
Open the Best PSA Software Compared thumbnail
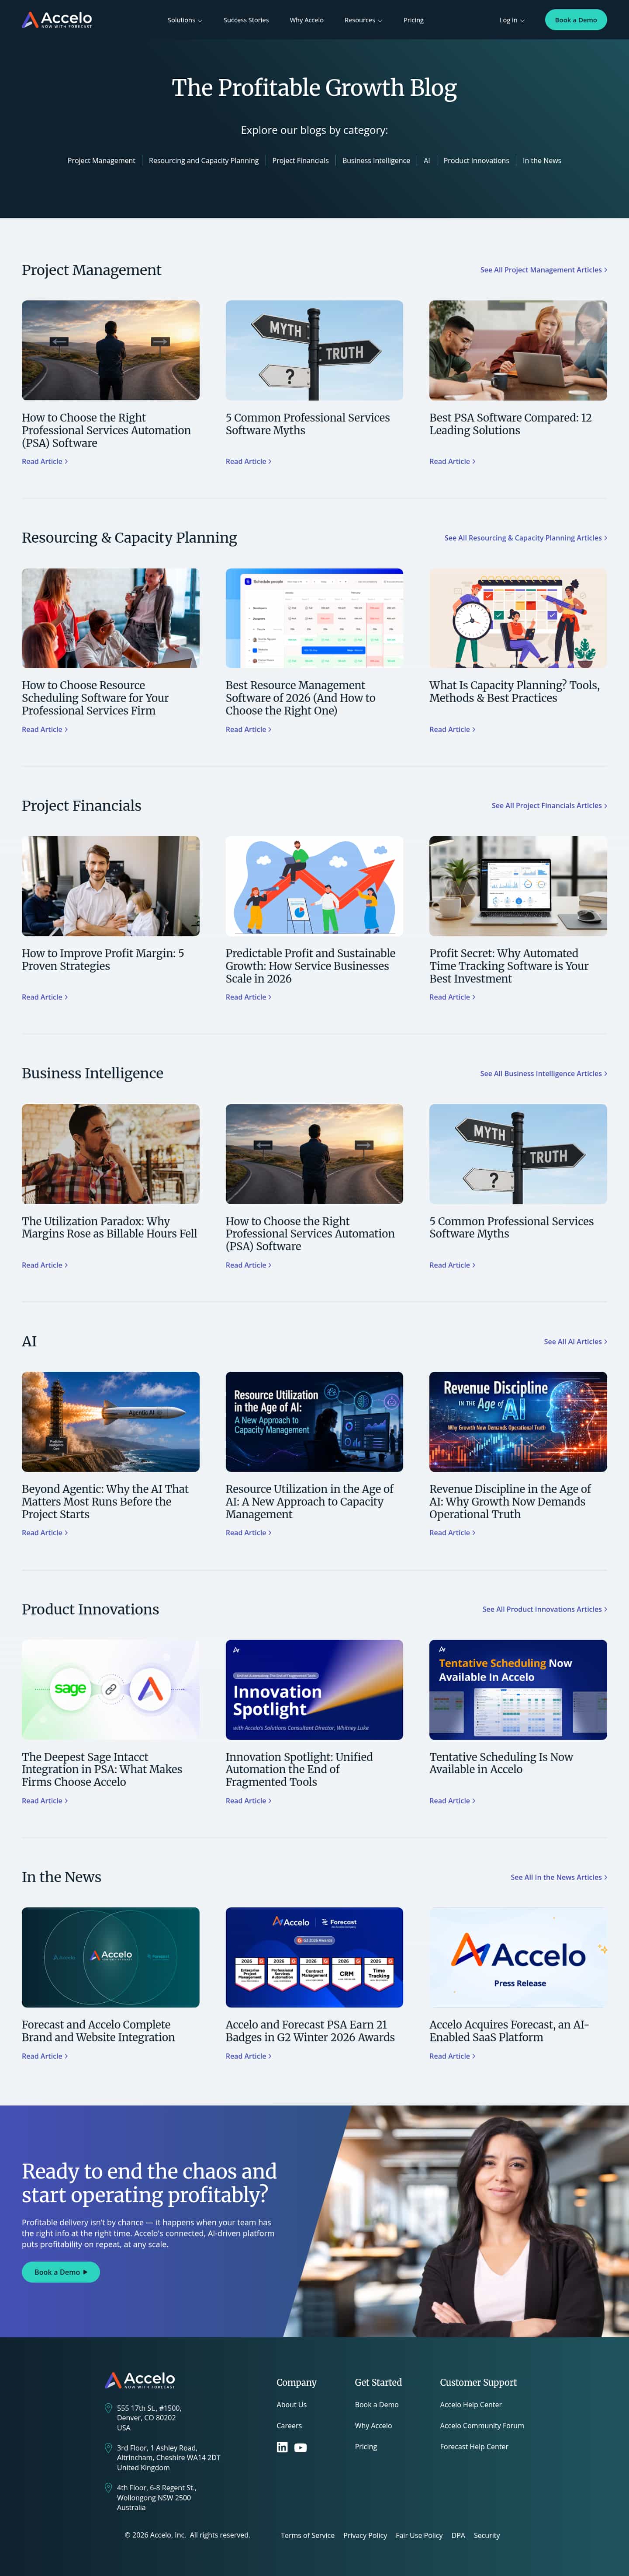click(x=518, y=350)
